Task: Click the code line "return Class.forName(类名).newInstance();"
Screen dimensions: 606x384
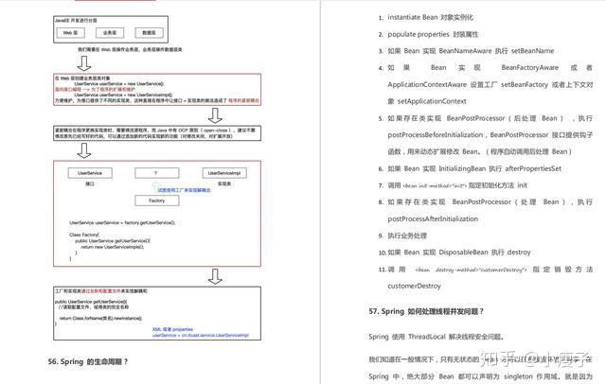Action: 101,318
